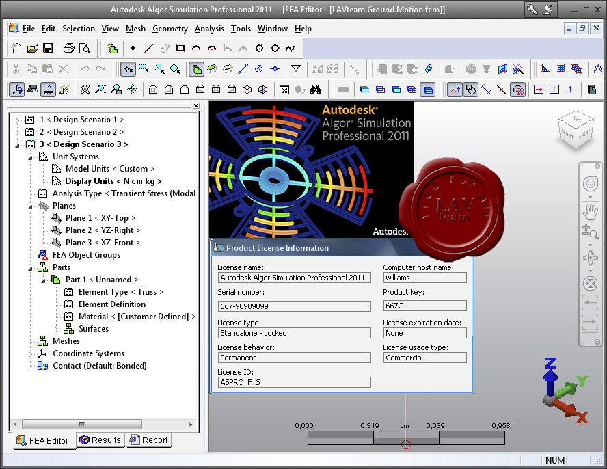607x469 pixels.
Task: Click the horizontal scrollbar in tree panel
Action: click(82, 424)
